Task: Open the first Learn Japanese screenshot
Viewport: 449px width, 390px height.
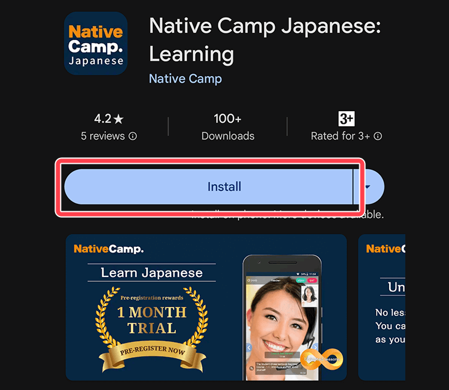Action: 206,307
